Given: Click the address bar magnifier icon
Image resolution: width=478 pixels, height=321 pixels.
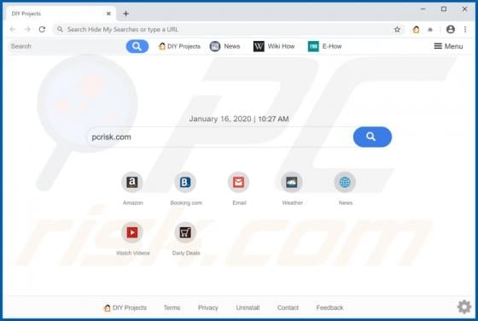Looking at the screenshot, I should (60, 29).
